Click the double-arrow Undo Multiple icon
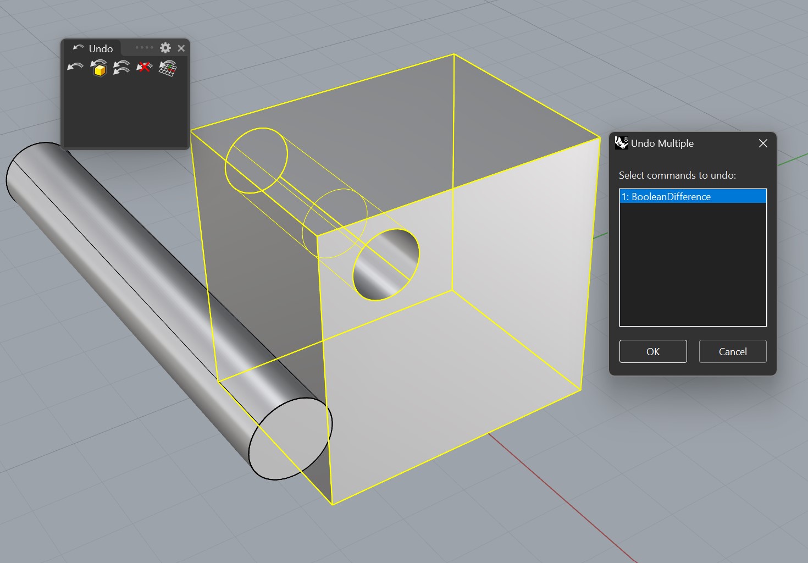808x563 pixels. coord(121,68)
